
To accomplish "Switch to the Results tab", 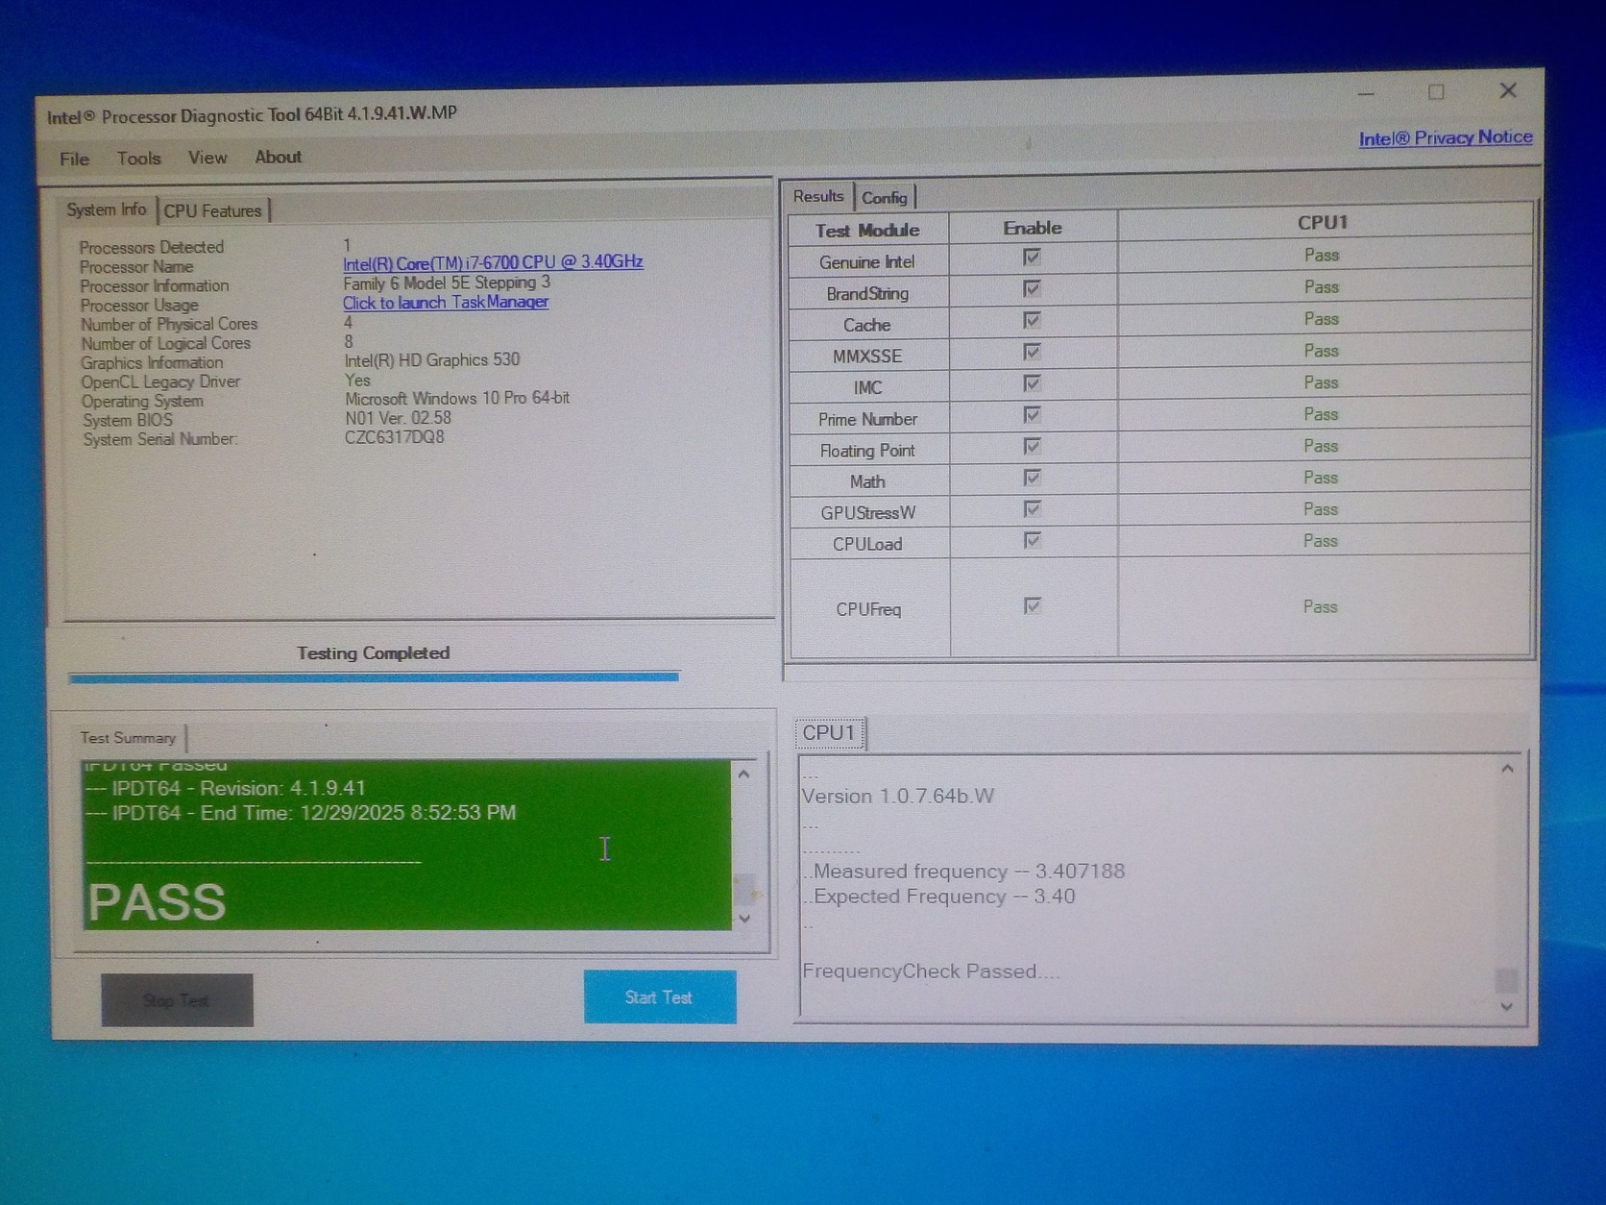I will pyautogui.click(x=818, y=196).
